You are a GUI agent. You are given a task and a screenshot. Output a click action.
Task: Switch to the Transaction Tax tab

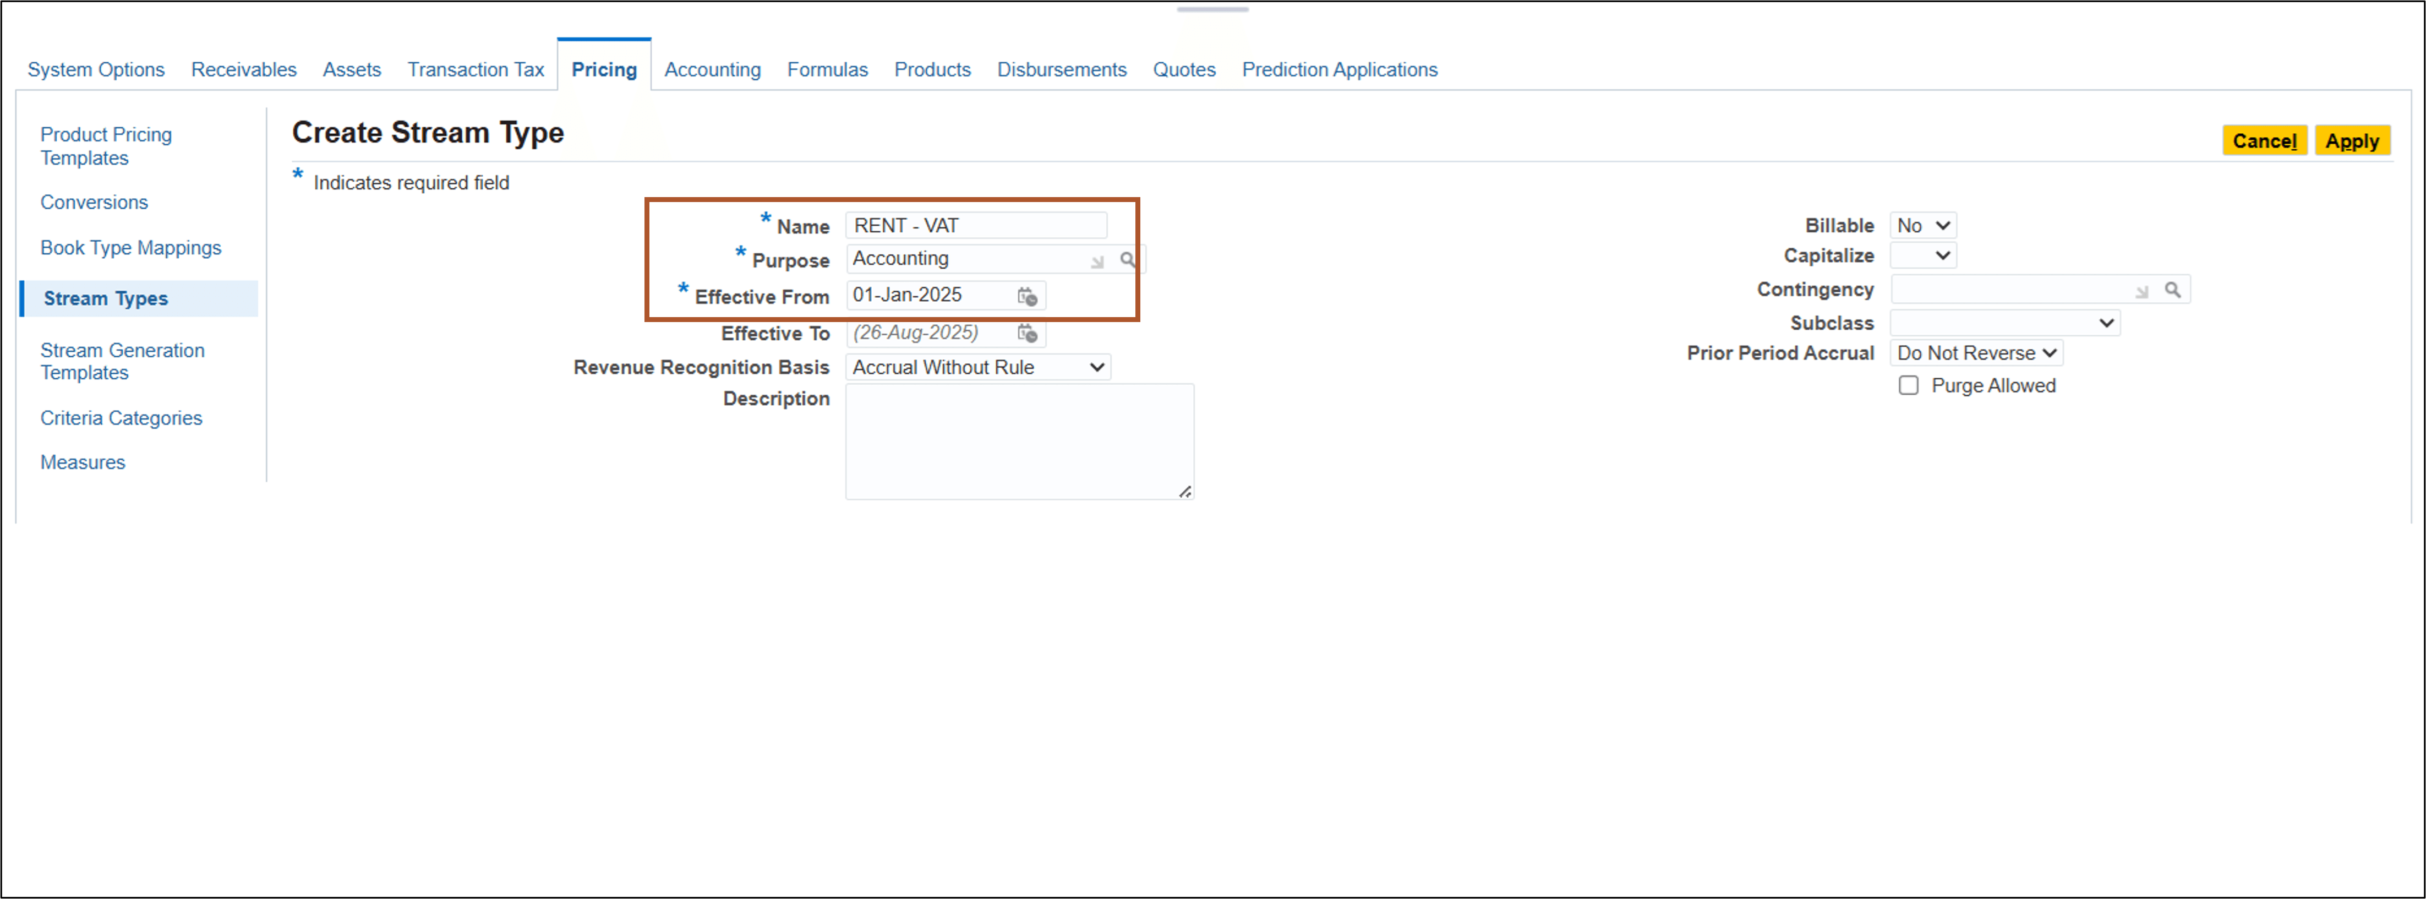476,69
